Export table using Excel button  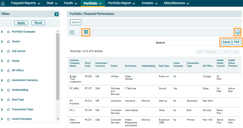226,42
